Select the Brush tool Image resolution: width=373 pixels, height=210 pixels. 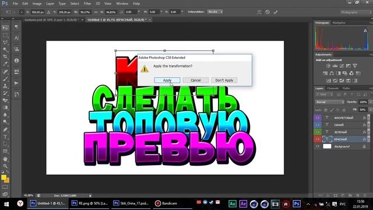pos(5,79)
